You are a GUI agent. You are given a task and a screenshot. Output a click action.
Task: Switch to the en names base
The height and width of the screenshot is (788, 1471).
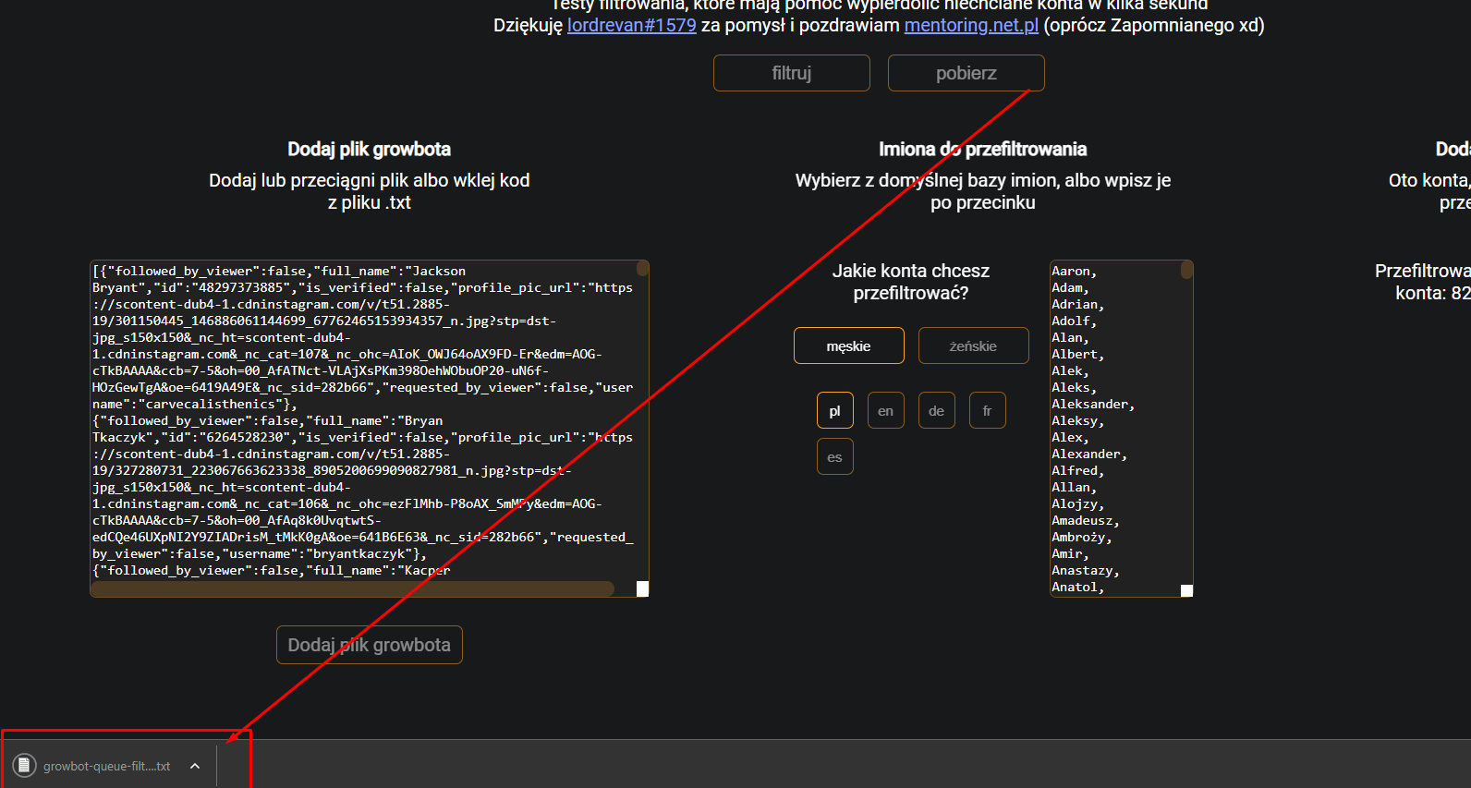click(885, 410)
